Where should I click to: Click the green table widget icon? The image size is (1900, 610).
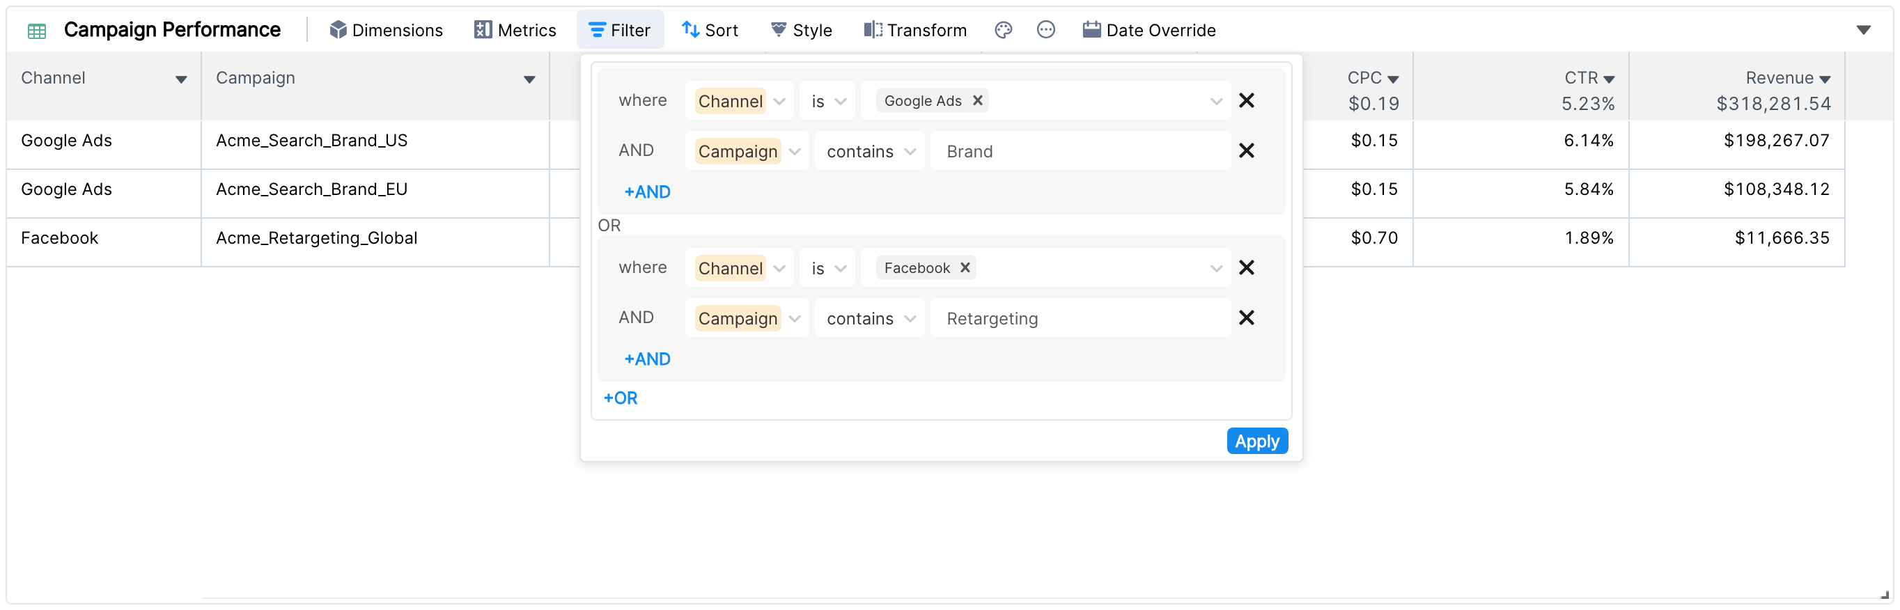36,31
